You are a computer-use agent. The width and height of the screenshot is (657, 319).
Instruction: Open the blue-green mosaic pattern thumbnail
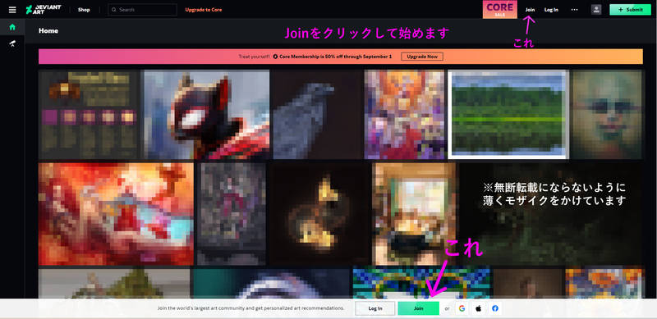pyautogui.click(x=421, y=284)
